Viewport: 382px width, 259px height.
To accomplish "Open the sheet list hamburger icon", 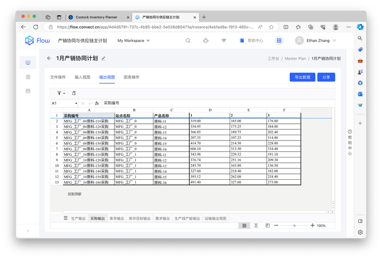I will [66, 219].
